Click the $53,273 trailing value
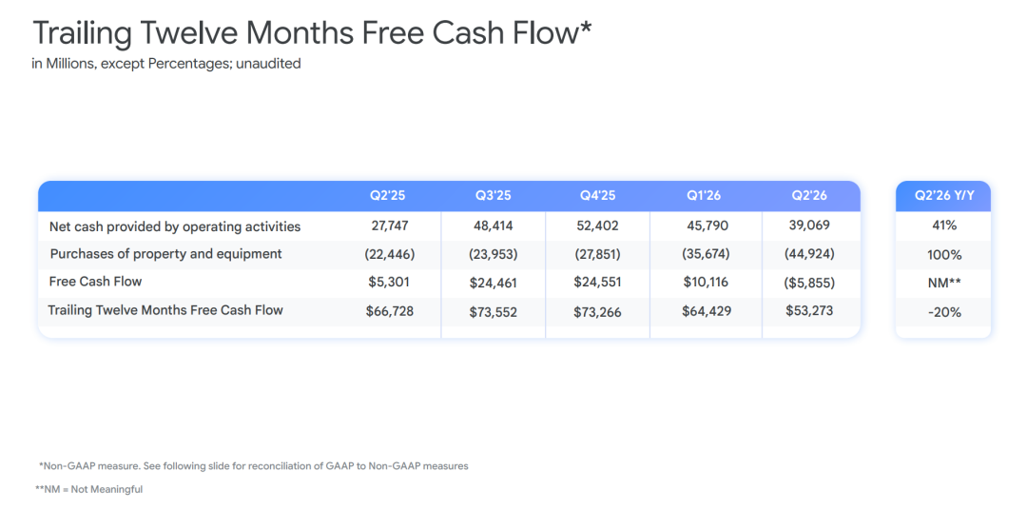 (809, 310)
